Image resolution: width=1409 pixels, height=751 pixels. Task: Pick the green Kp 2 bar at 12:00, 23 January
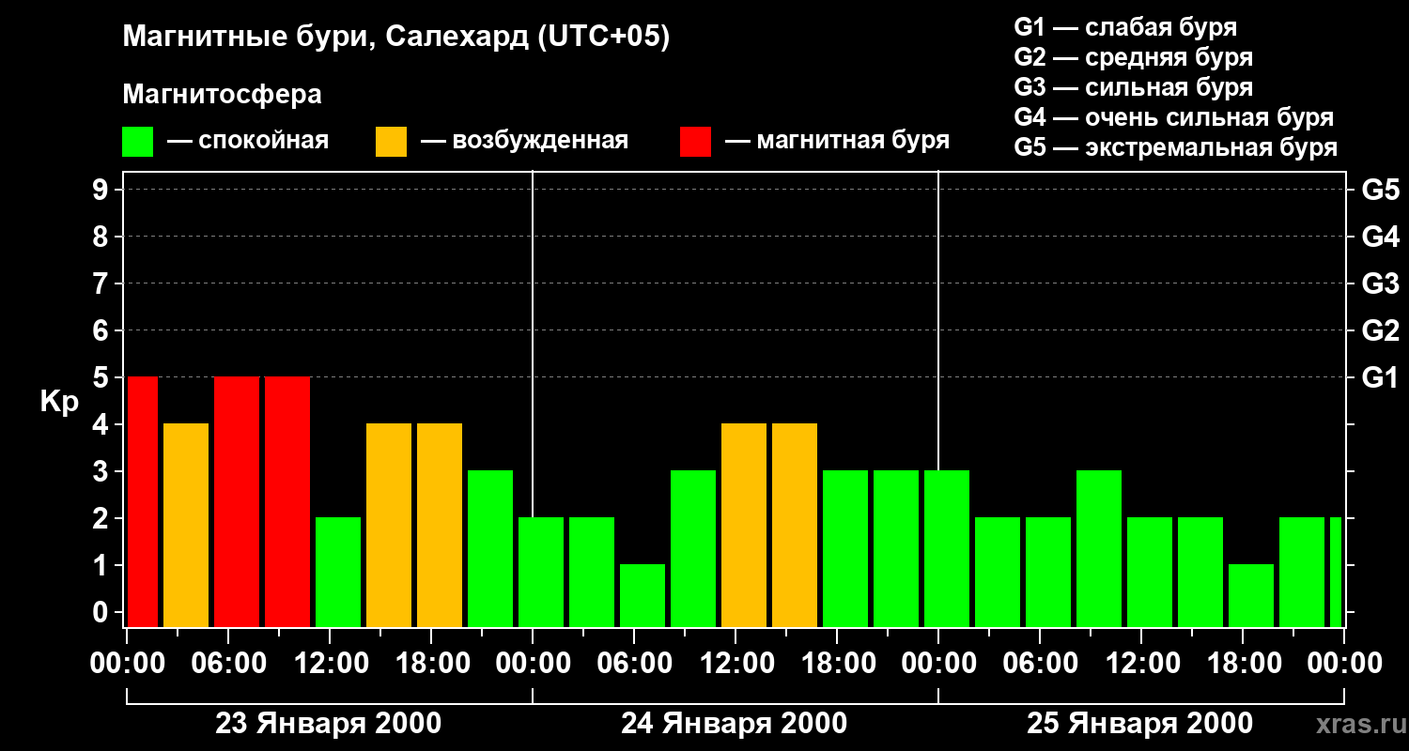pos(338,573)
